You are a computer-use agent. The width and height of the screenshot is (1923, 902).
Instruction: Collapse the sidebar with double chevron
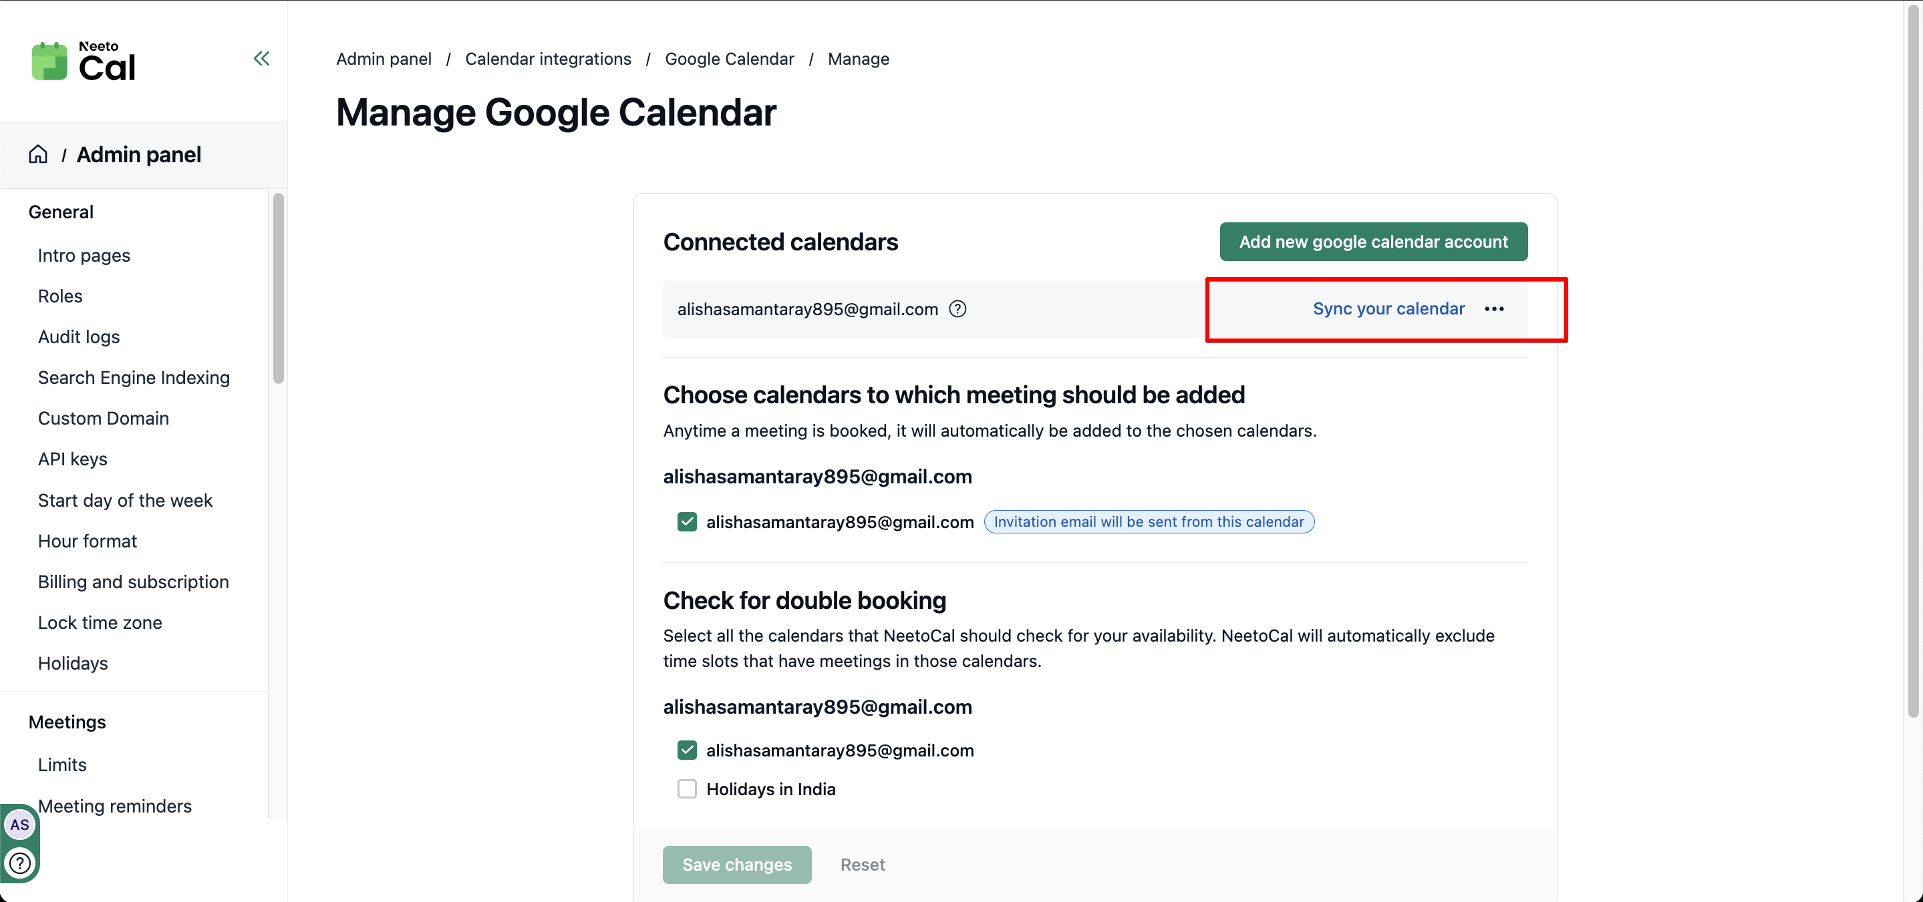[261, 58]
